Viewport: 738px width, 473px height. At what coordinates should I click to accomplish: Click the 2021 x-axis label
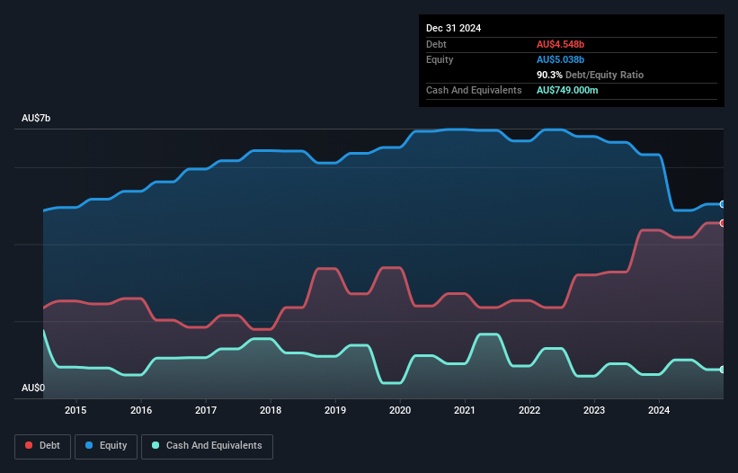pos(465,410)
